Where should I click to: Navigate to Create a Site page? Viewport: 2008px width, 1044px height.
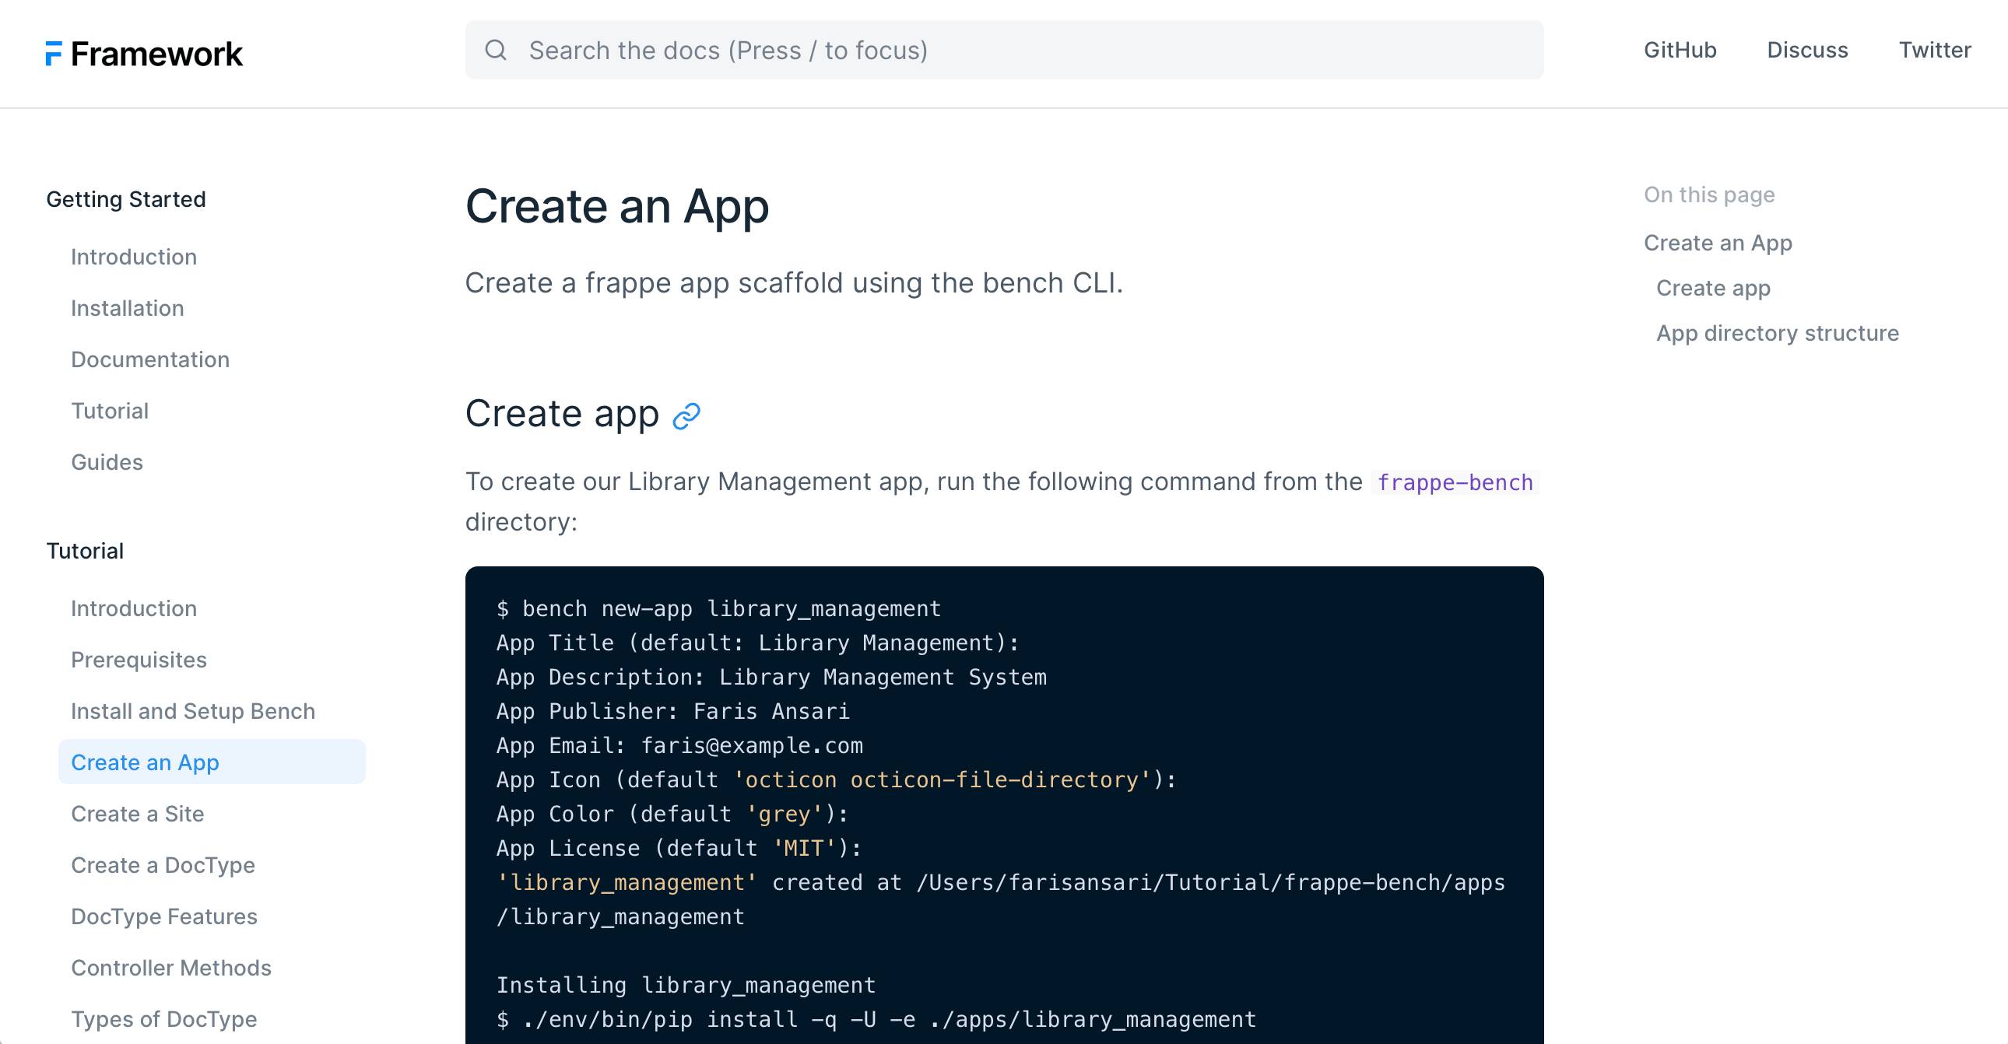137,815
